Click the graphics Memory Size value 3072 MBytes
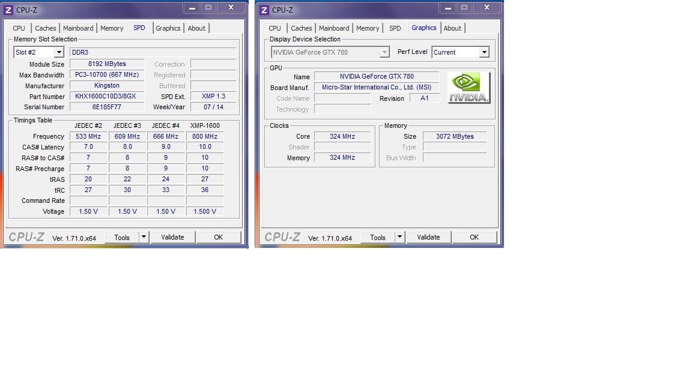The image size is (692, 389). coord(455,136)
